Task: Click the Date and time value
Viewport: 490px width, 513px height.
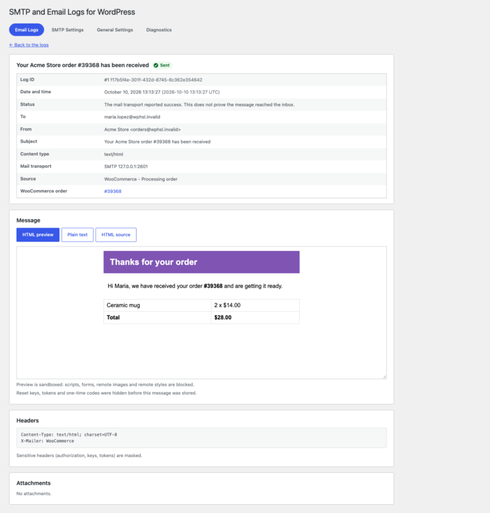Action: click(162, 92)
